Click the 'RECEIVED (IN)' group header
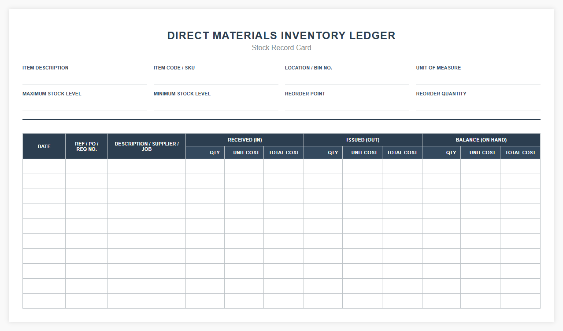This screenshot has width=563, height=331. 244,140
